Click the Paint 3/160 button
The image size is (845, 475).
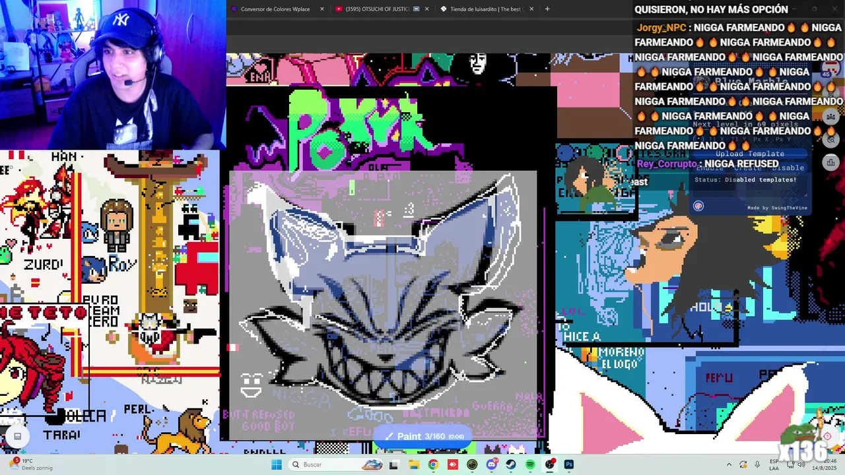point(423,436)
